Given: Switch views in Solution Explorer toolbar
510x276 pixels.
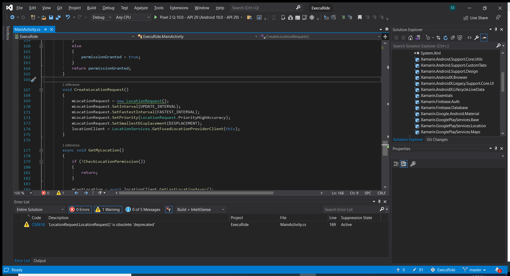Looking at the screenshot, I should [418, 38].
